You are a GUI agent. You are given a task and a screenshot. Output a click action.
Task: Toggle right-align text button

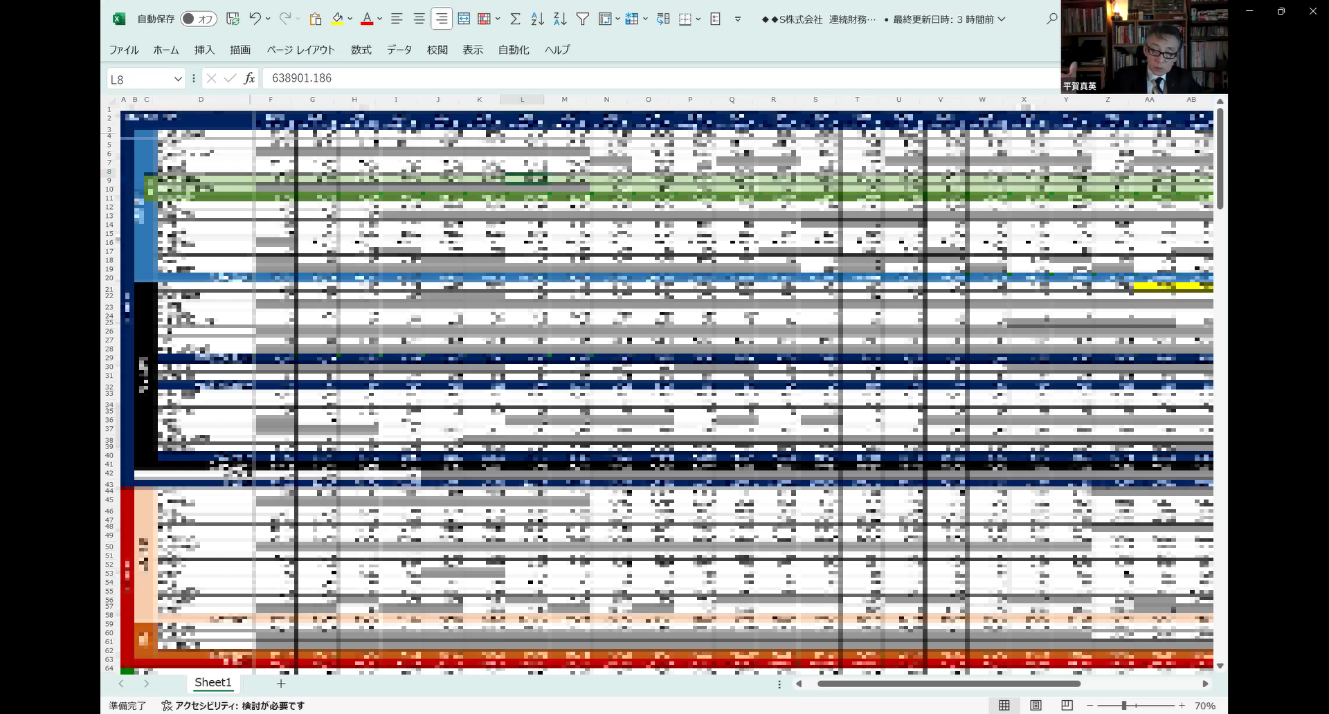[x=441, y=19]
